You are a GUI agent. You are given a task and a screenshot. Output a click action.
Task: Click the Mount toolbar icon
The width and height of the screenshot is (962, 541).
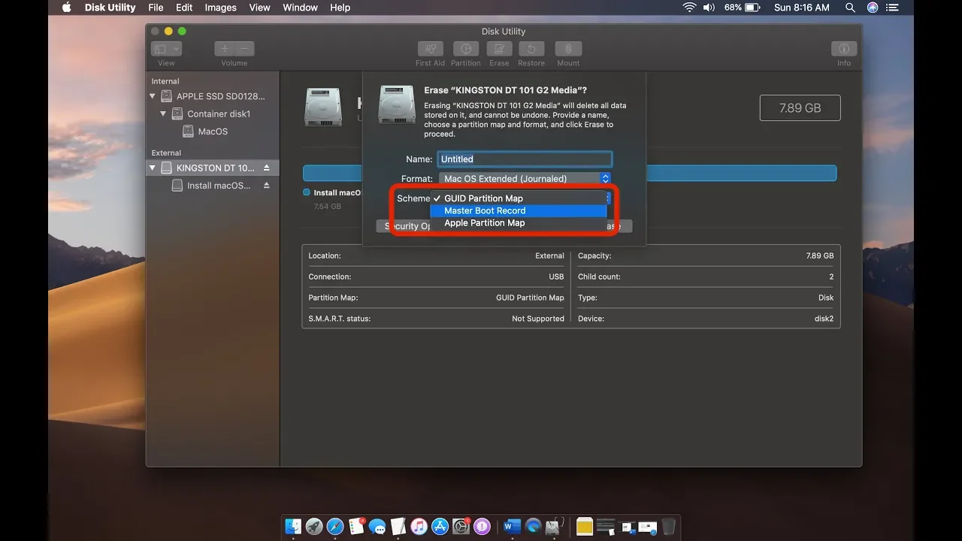pyautogui.click(x=568, y=49)
